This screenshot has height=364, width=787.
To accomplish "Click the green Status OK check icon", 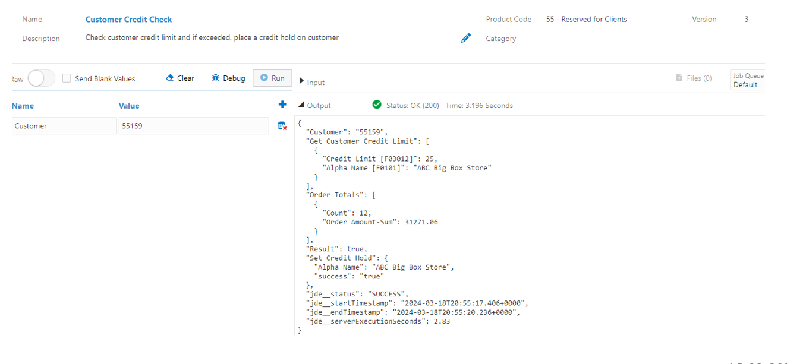I will point(377,104).
